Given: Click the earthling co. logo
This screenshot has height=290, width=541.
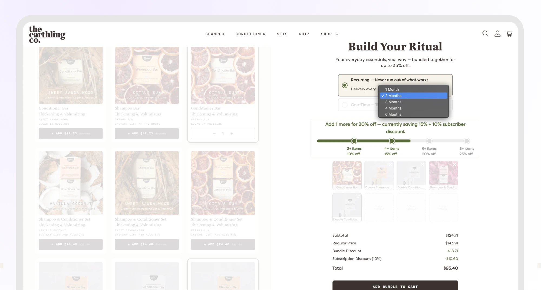Looking at the screenshot, I should click(47, 34).
